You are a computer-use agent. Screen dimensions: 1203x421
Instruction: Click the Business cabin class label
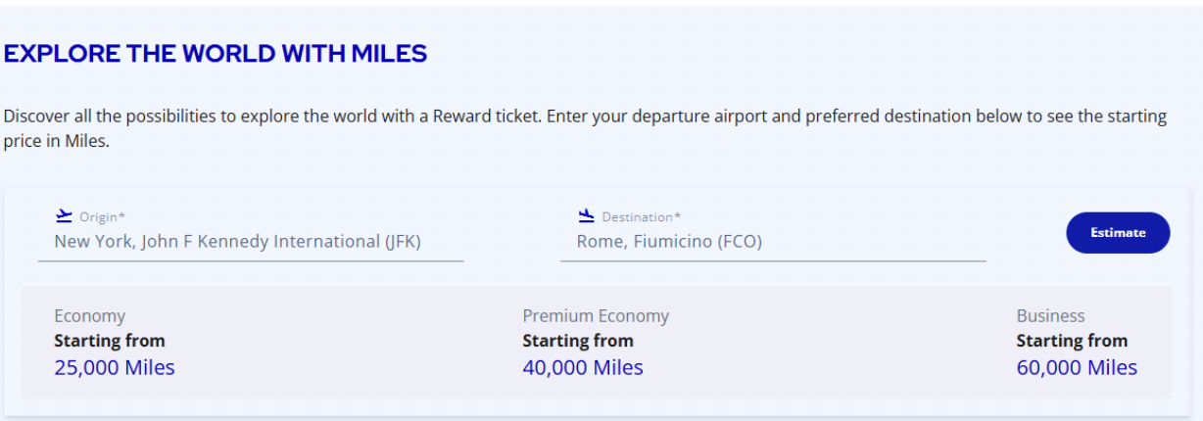(1050, 316)
